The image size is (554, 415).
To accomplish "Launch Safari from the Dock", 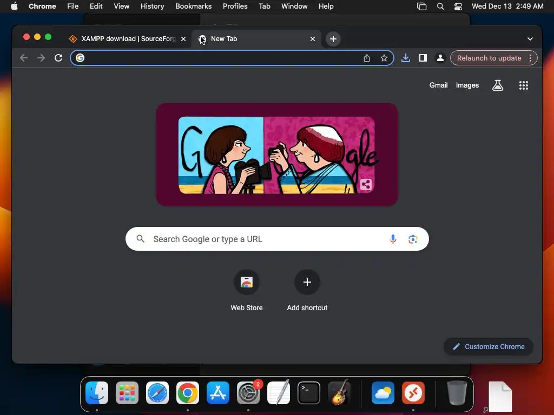I will [157, 393].
